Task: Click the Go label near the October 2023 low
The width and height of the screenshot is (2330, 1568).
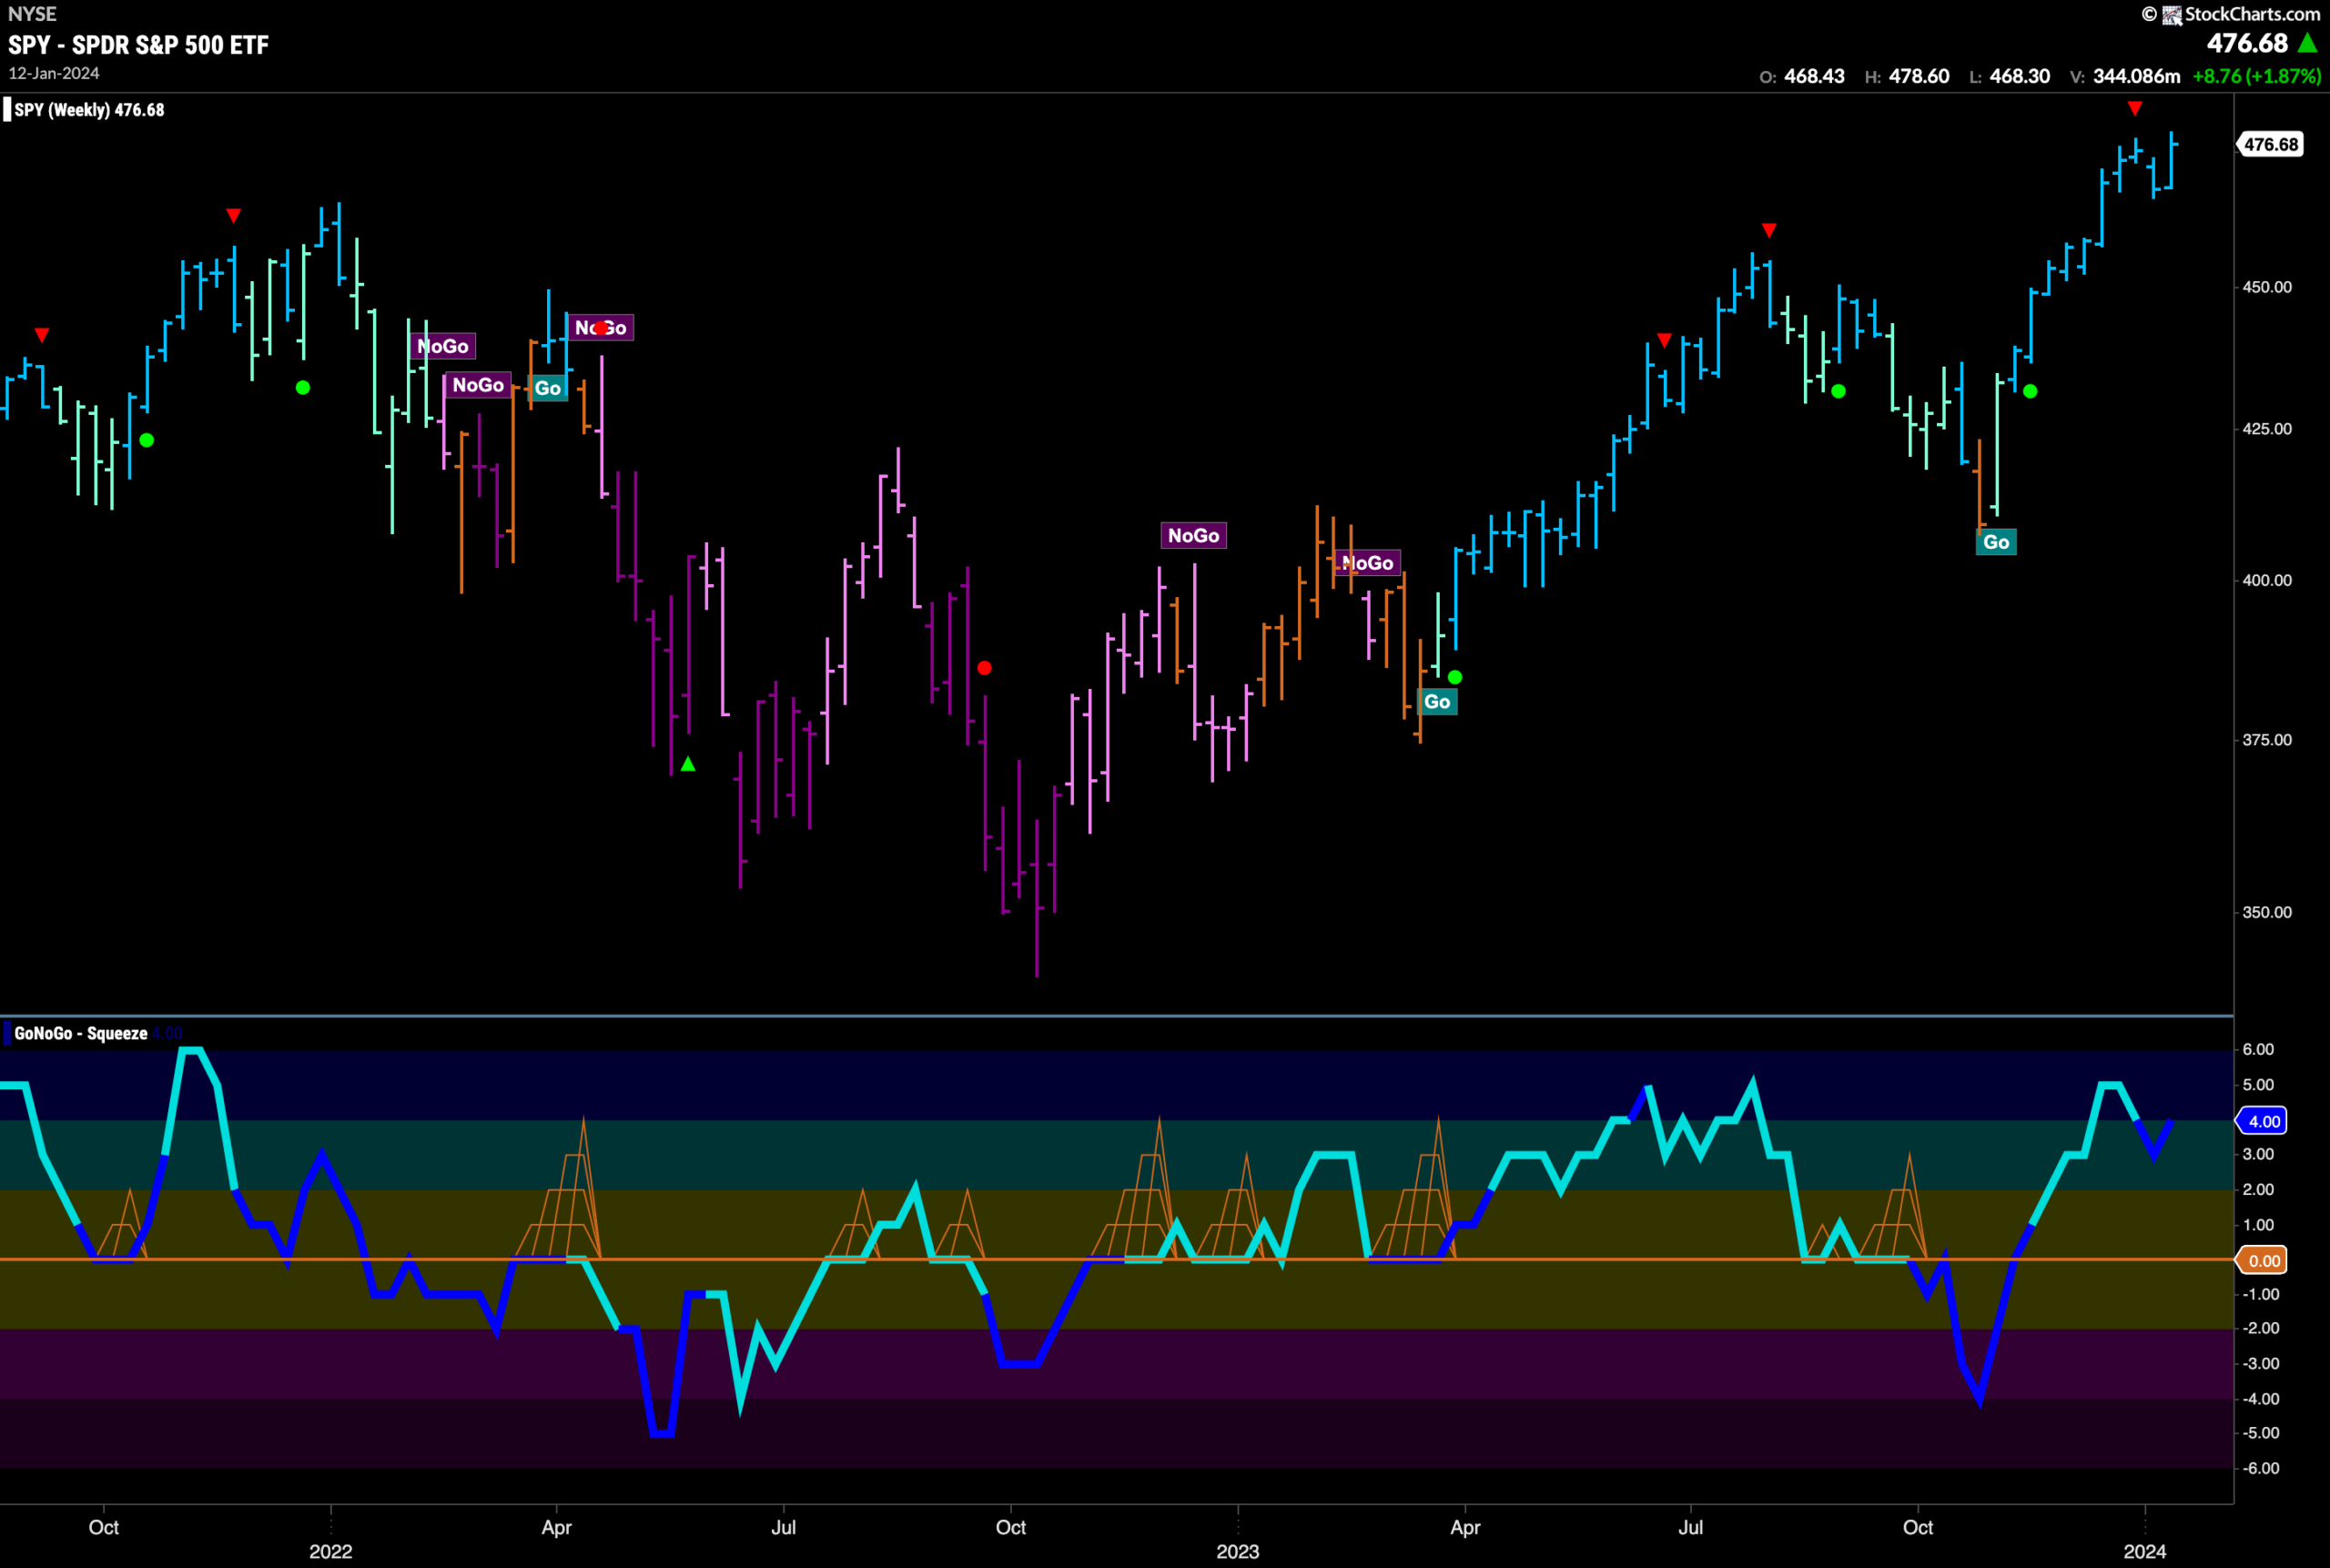Action: [1996, 542]
